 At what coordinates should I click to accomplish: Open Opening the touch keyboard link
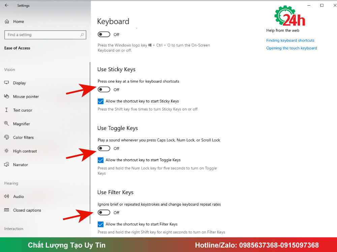(292, 48)
